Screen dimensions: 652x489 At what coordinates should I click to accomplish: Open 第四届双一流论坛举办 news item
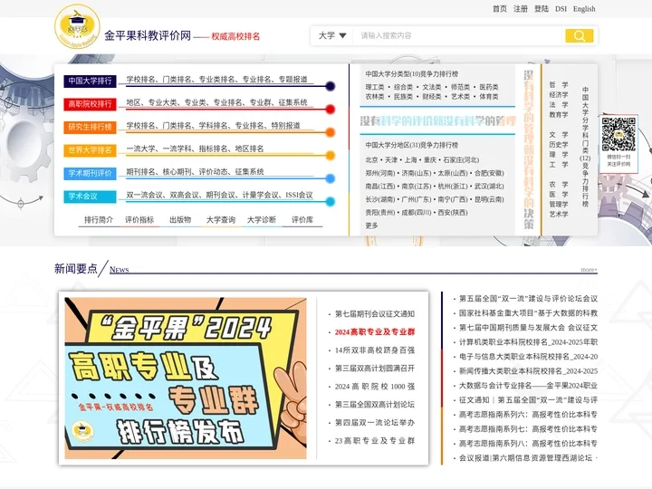pos(375,423)
